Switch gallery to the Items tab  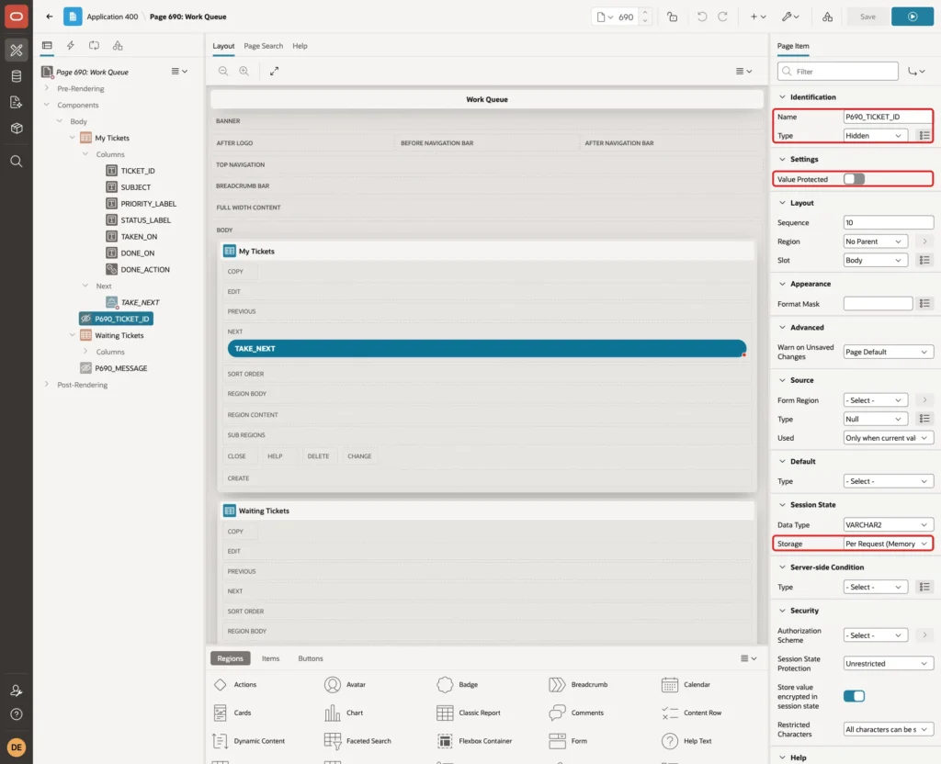tap(271, 658)
